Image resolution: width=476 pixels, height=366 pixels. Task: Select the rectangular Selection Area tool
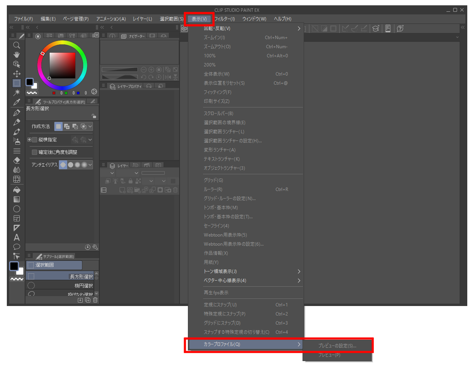17,83
